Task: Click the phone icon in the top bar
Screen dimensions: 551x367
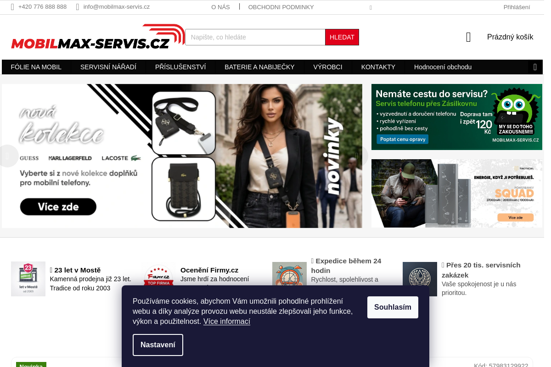Action: (12, 7)
